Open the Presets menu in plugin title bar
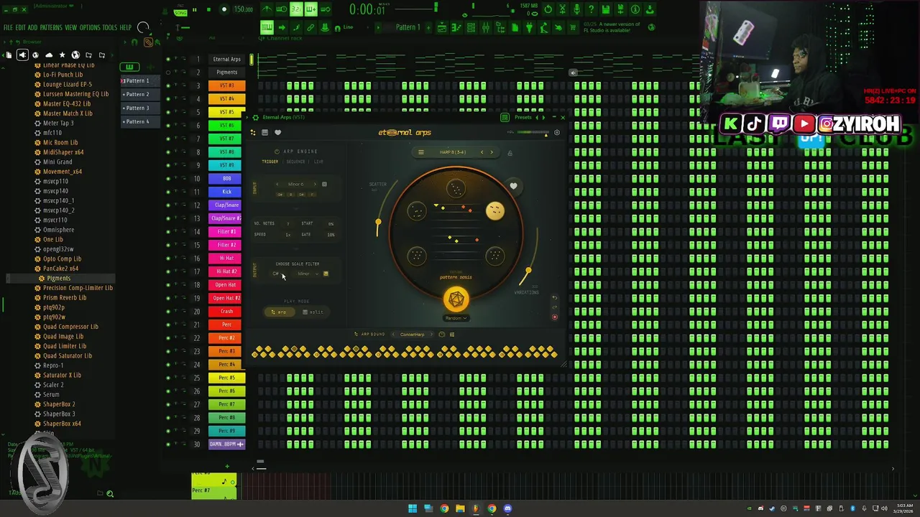Screen dimensions: 920x517 click(x=523, y=117)
